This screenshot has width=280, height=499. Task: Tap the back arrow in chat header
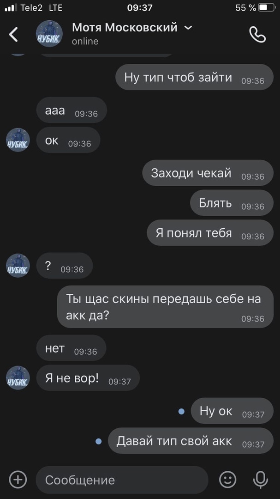tap(13, 34)
